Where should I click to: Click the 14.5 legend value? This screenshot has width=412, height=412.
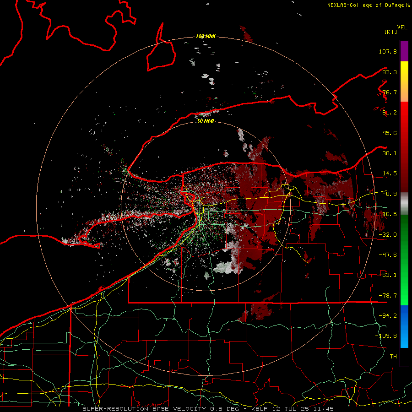pos(390,173)
